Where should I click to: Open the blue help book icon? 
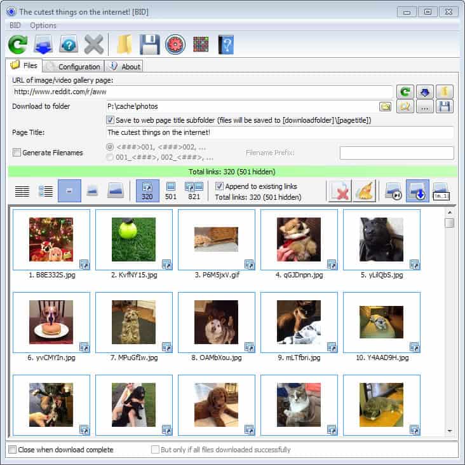pos(226,45)
